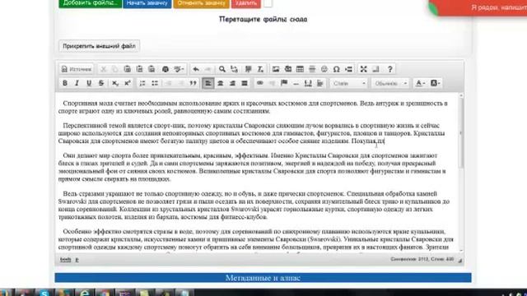Insert a page break icon
This screenshot has height=296, width=527.
click(x=348, y=69)
